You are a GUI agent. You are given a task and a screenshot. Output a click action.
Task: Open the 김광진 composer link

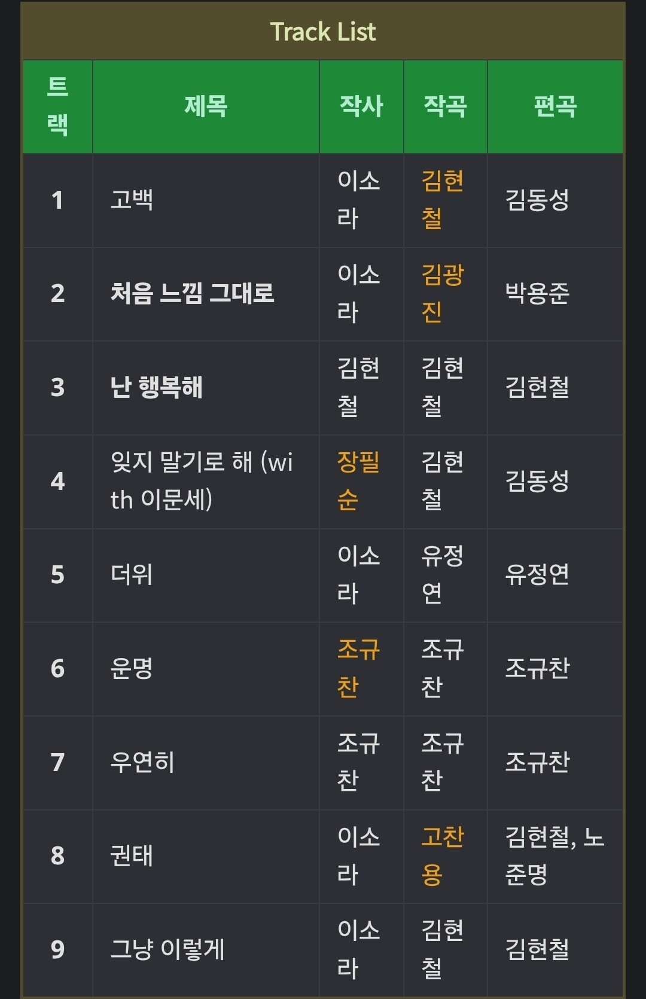pyautogui.click(x=443, y=293)
